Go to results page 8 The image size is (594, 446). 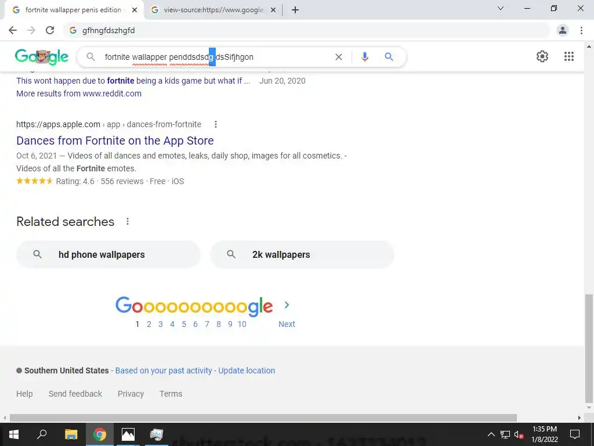pyautogui.click(x=219, y=324)
